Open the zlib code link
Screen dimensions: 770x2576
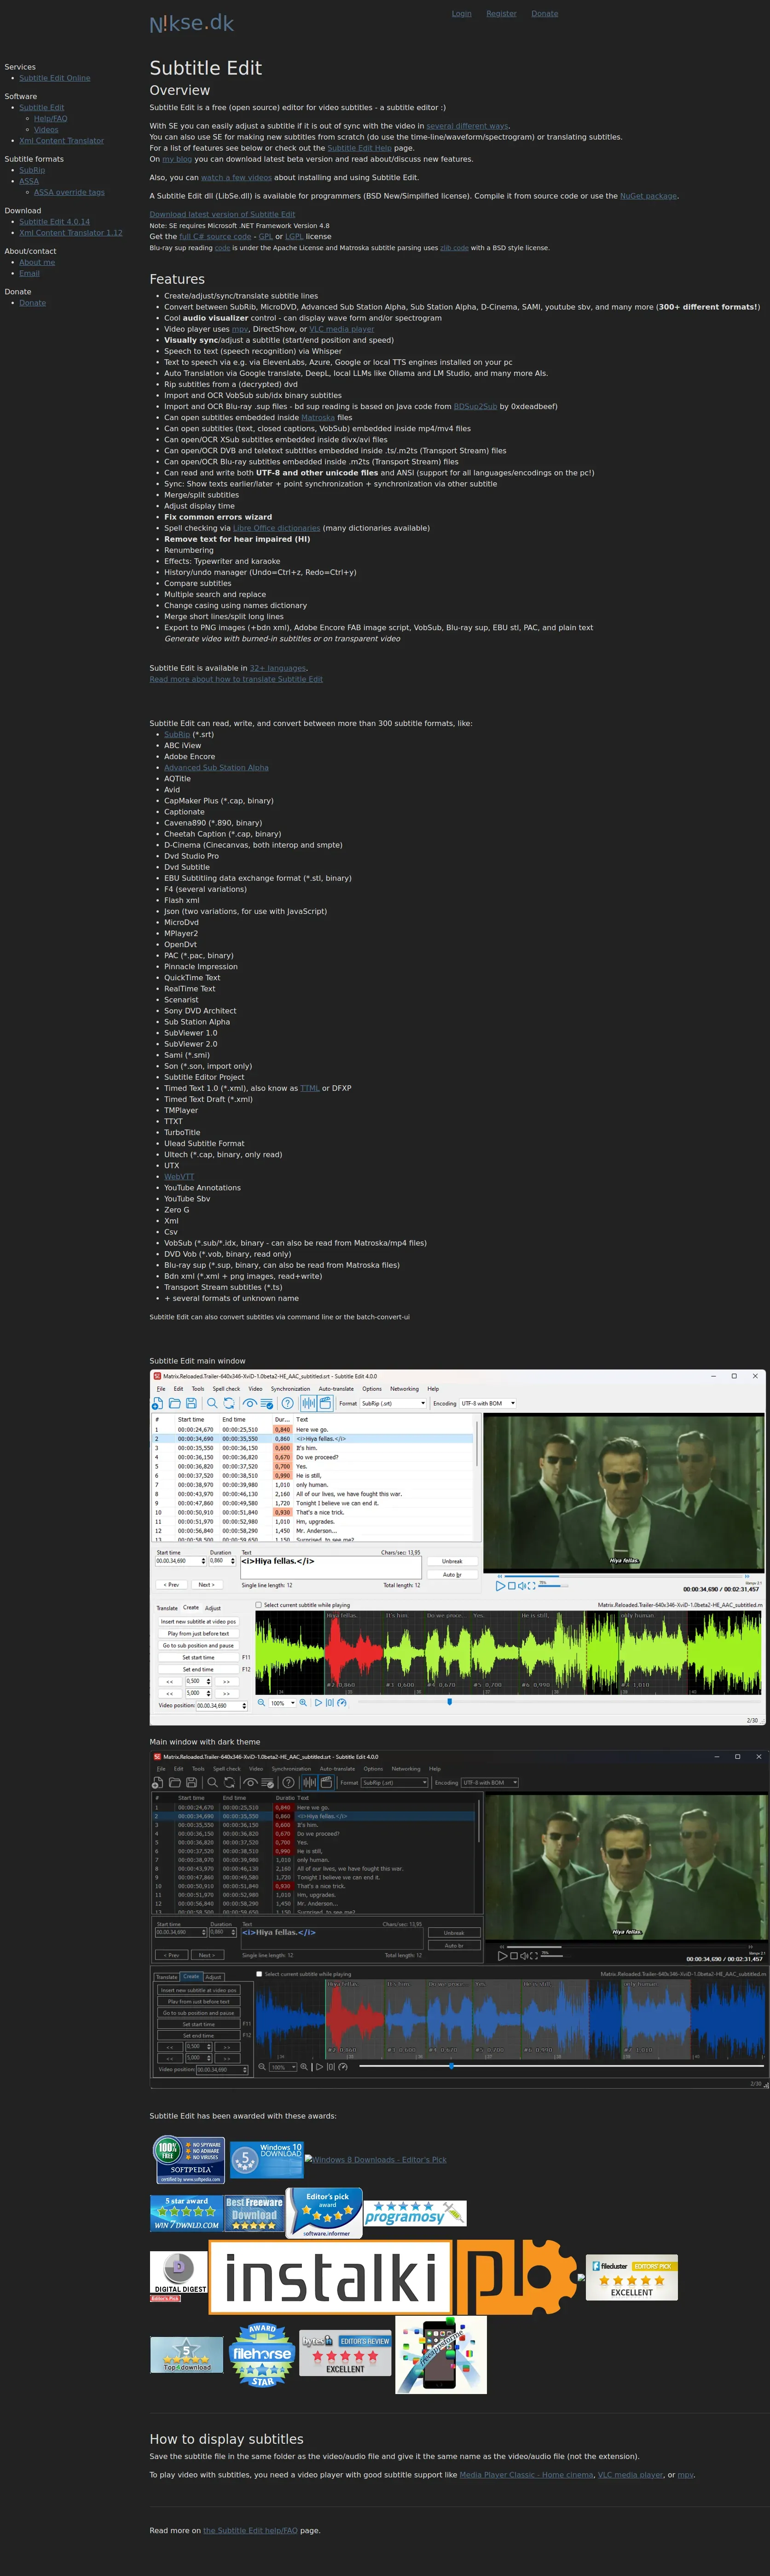[454, 248]
